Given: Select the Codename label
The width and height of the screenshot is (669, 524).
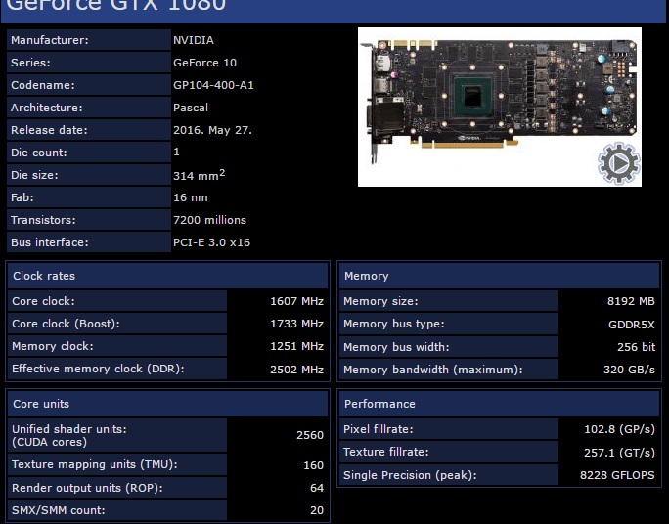Looking at the screenshot, I should point(43,85).
